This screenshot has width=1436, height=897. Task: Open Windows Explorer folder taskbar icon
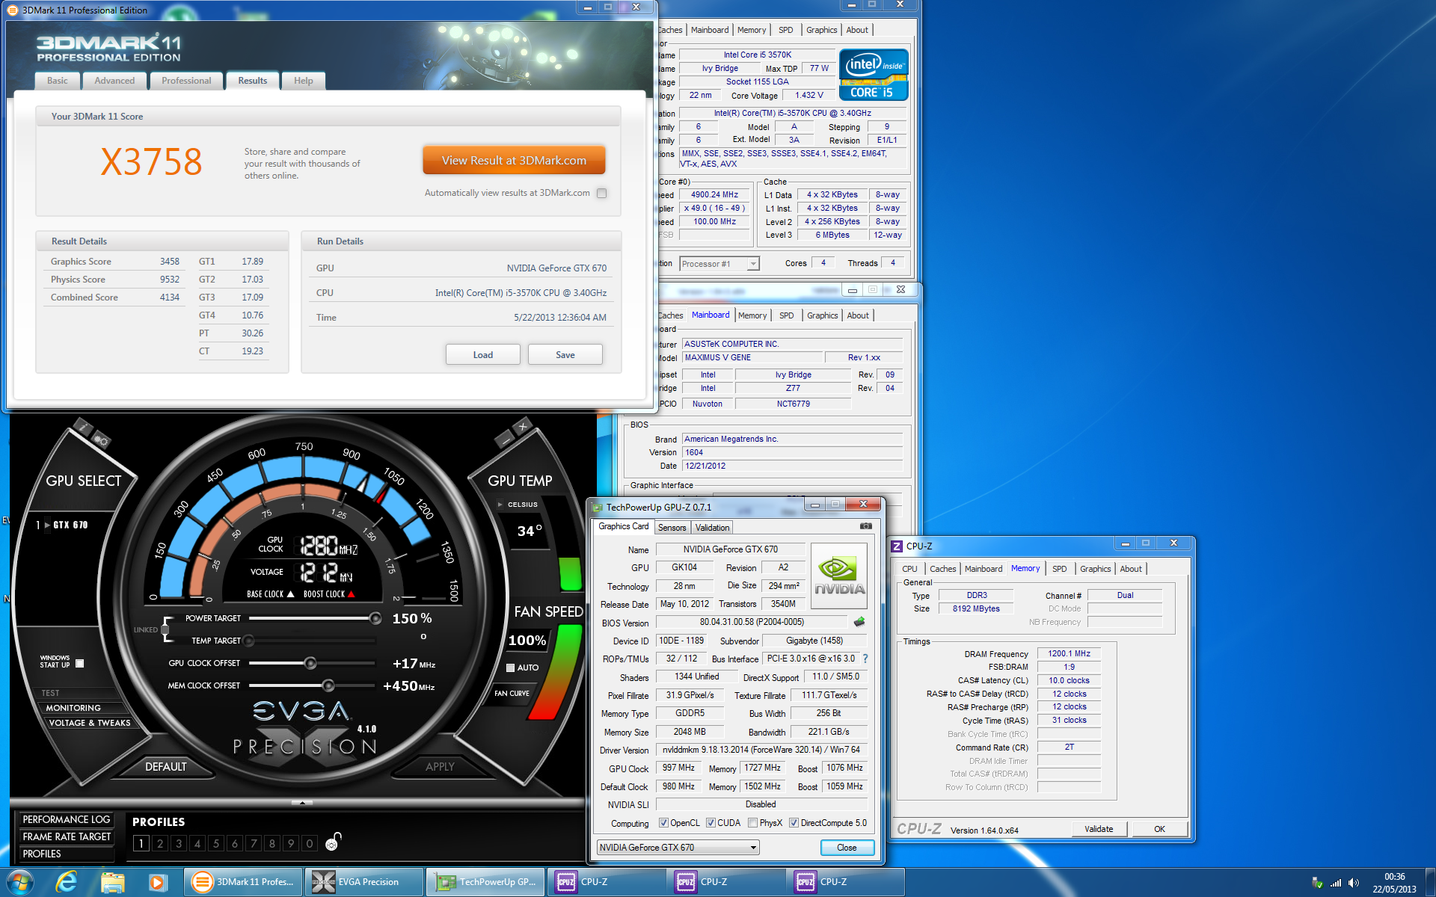[112, 882]
